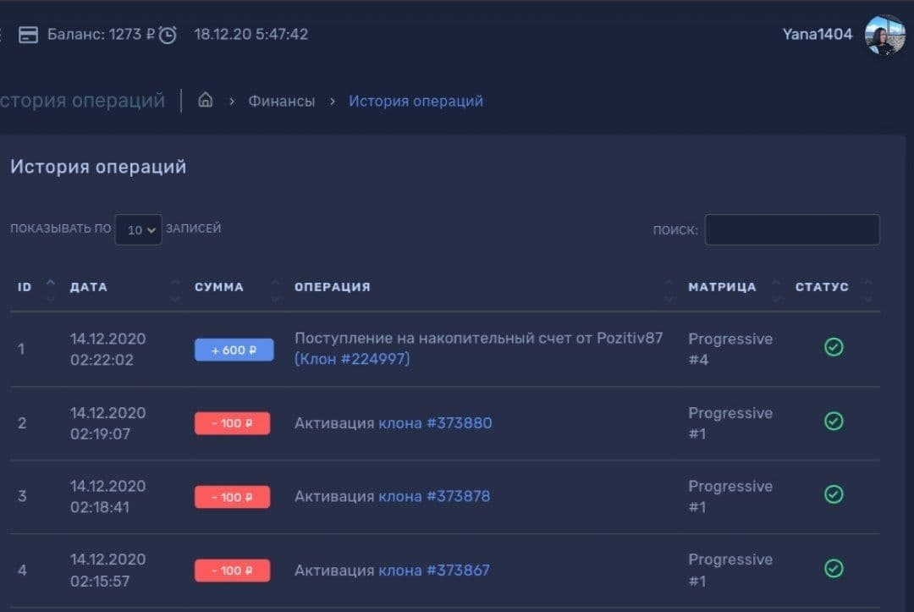Image resolution: width=914 pixels, height=612 pixels.
Task: Open the records-per-page dropdown showing 10
Action: coord(138,229)
